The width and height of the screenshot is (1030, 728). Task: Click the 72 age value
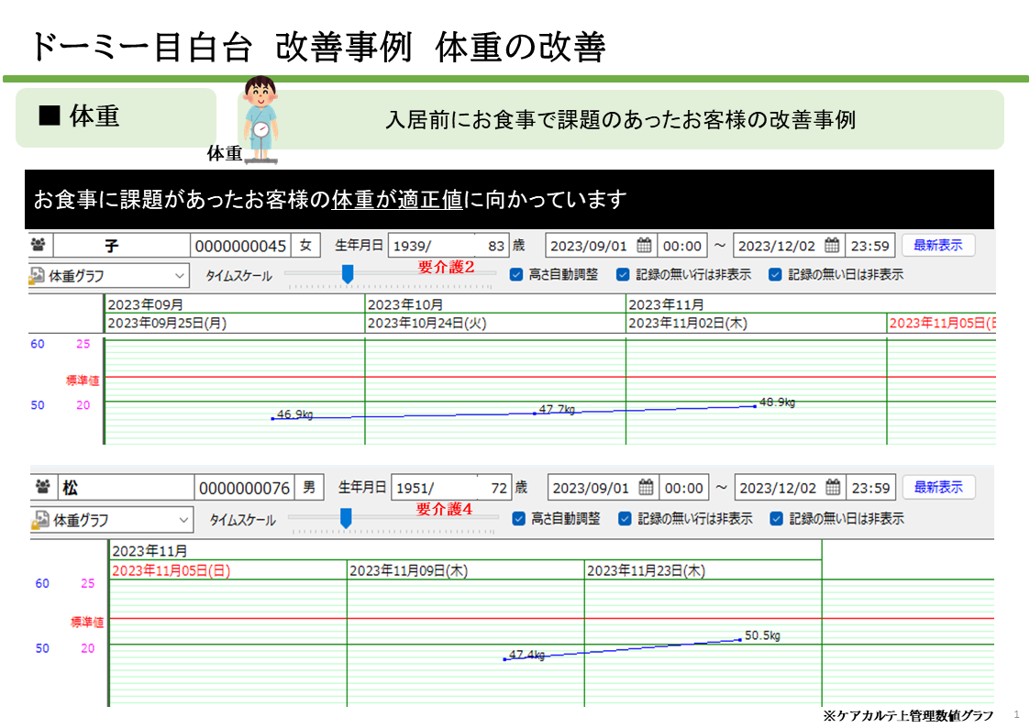coord(499,488)
